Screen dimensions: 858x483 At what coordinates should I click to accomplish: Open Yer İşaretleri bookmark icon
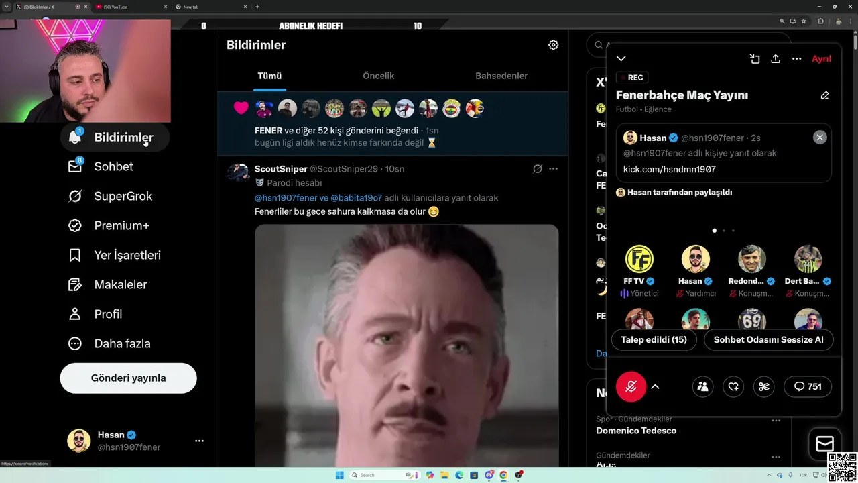pyautogui.click(x=75, y=255)
